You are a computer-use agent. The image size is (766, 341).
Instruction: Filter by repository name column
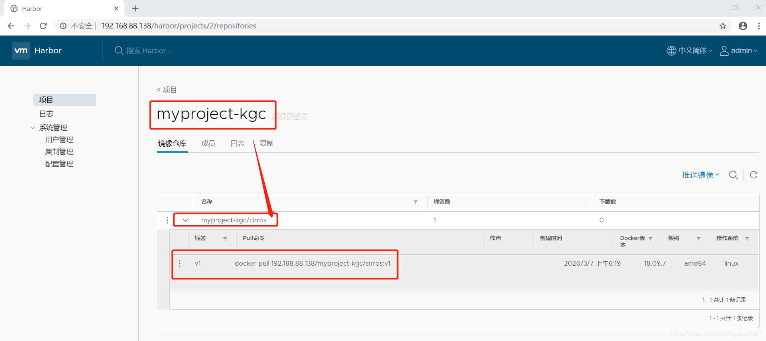416,202
